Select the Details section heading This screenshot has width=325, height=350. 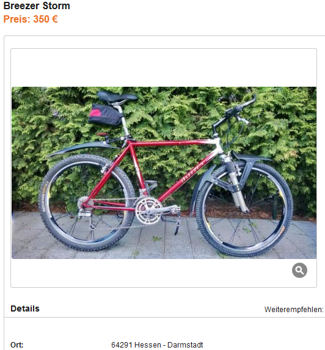[x=25, y=308]
